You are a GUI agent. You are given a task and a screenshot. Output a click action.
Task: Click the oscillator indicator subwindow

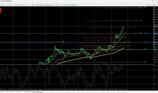click(x=77, y=77)
